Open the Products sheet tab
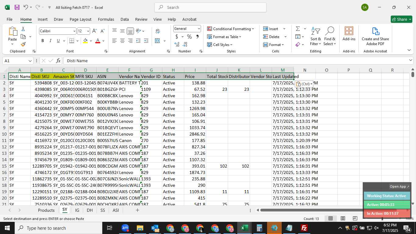This screenshot has width=416, height=234. (46, 210)
